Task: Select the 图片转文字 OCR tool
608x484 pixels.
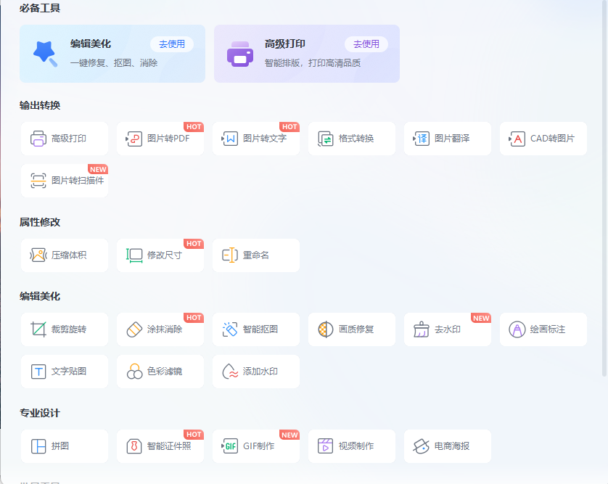Action: point(256,138)
